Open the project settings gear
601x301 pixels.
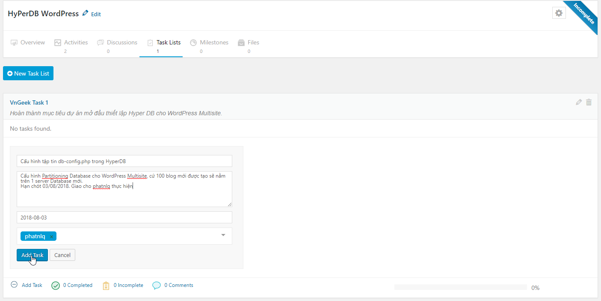[x=559, y=13]
